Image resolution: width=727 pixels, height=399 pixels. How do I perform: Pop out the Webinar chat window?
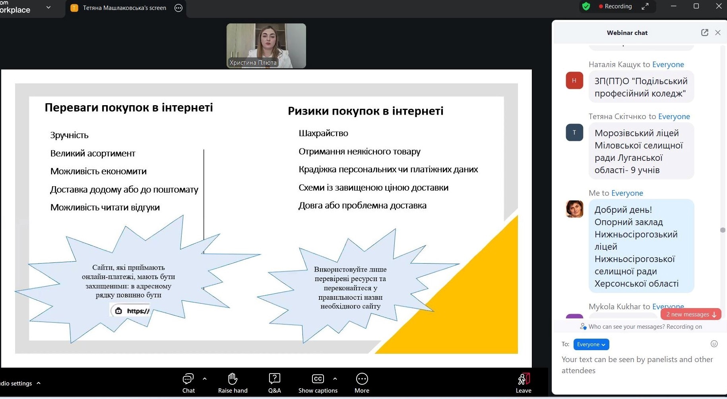coord(704,33)
